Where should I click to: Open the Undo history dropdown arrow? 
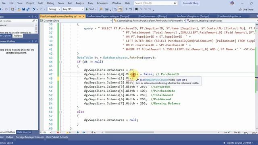tap(37, 9)
